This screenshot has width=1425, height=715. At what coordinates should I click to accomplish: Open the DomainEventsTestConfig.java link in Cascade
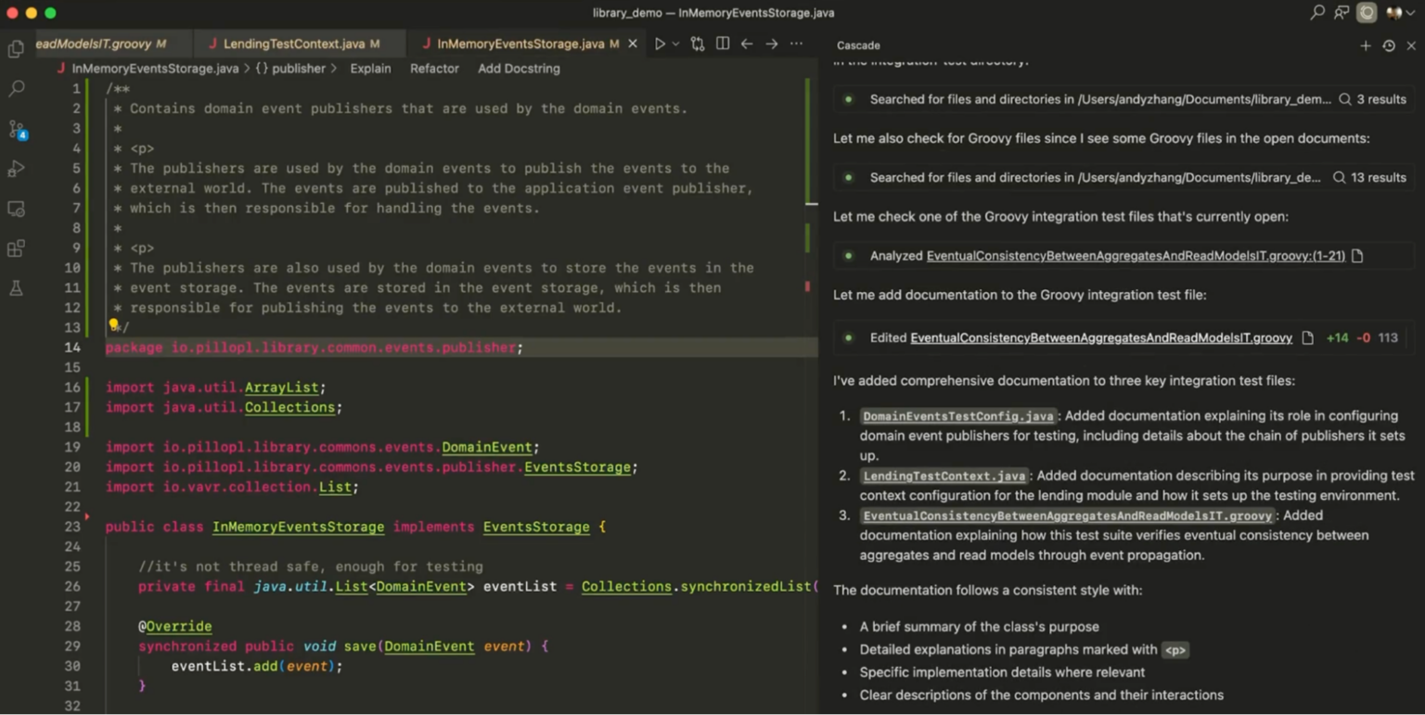957,416
